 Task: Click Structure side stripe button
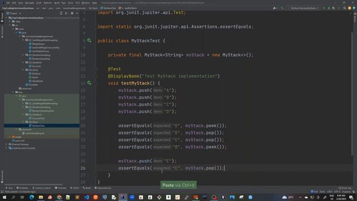(x=2, y=31)
